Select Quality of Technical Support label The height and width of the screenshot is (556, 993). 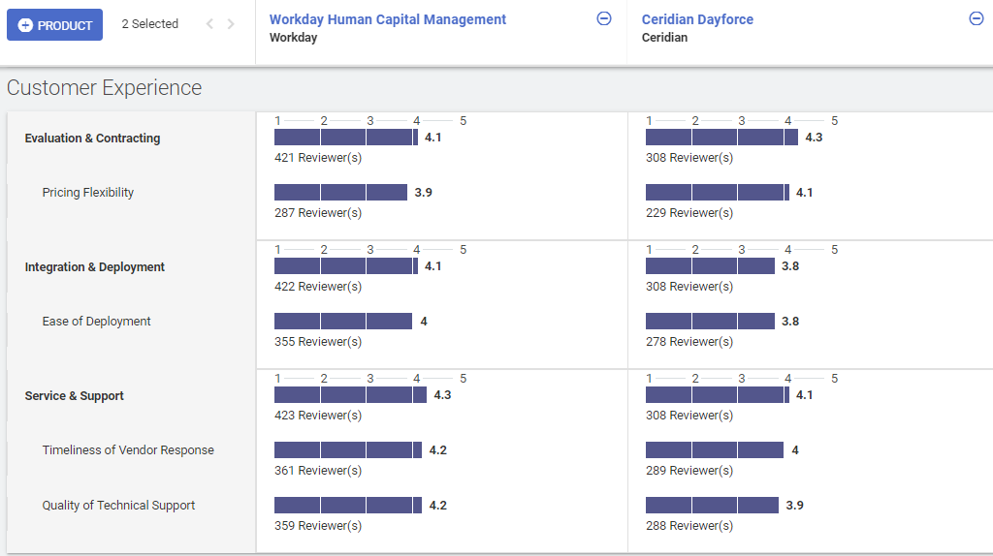pyautogui.click(x=118, y=506)
